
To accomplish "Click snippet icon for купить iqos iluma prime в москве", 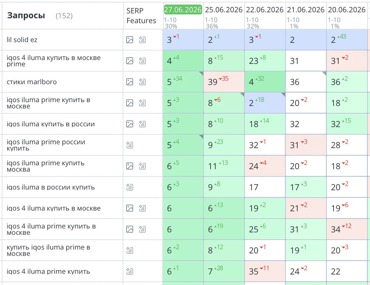I will click(130, 250).
